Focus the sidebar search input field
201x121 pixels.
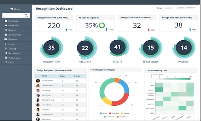click(x=13, y=15)
